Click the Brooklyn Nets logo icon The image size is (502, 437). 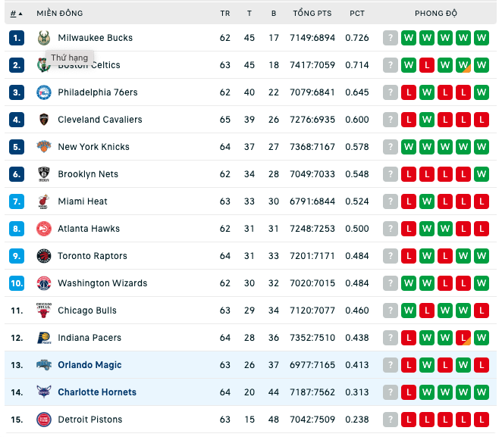[x=44, y=174]
